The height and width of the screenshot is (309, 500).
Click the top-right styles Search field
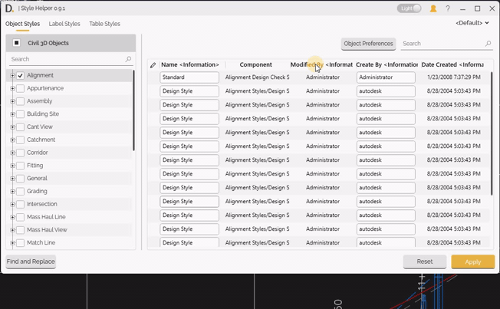point(447,44)
